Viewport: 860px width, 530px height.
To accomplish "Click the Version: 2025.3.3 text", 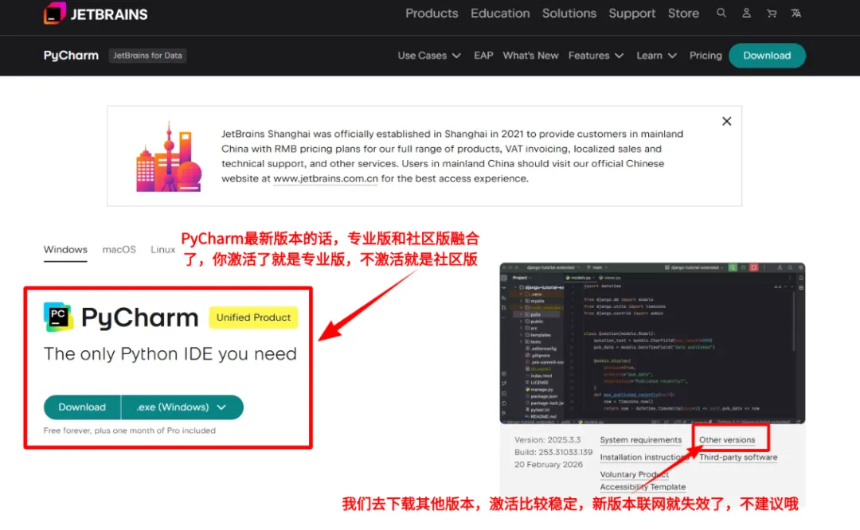I will (x=547, y=439).
